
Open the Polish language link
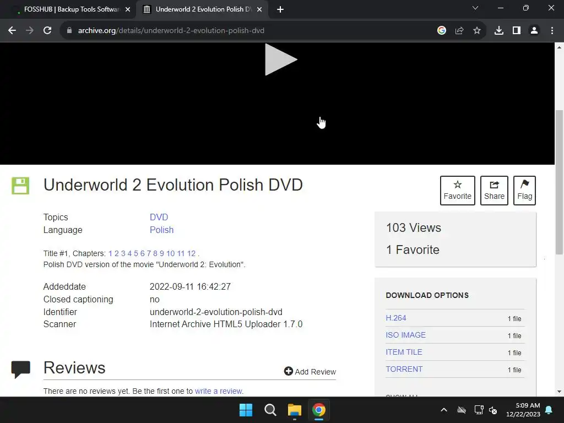click(161, 230)
